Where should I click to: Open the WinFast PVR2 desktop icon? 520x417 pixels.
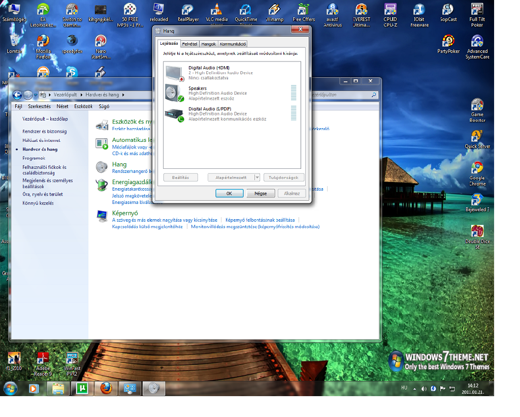[72, 364]
